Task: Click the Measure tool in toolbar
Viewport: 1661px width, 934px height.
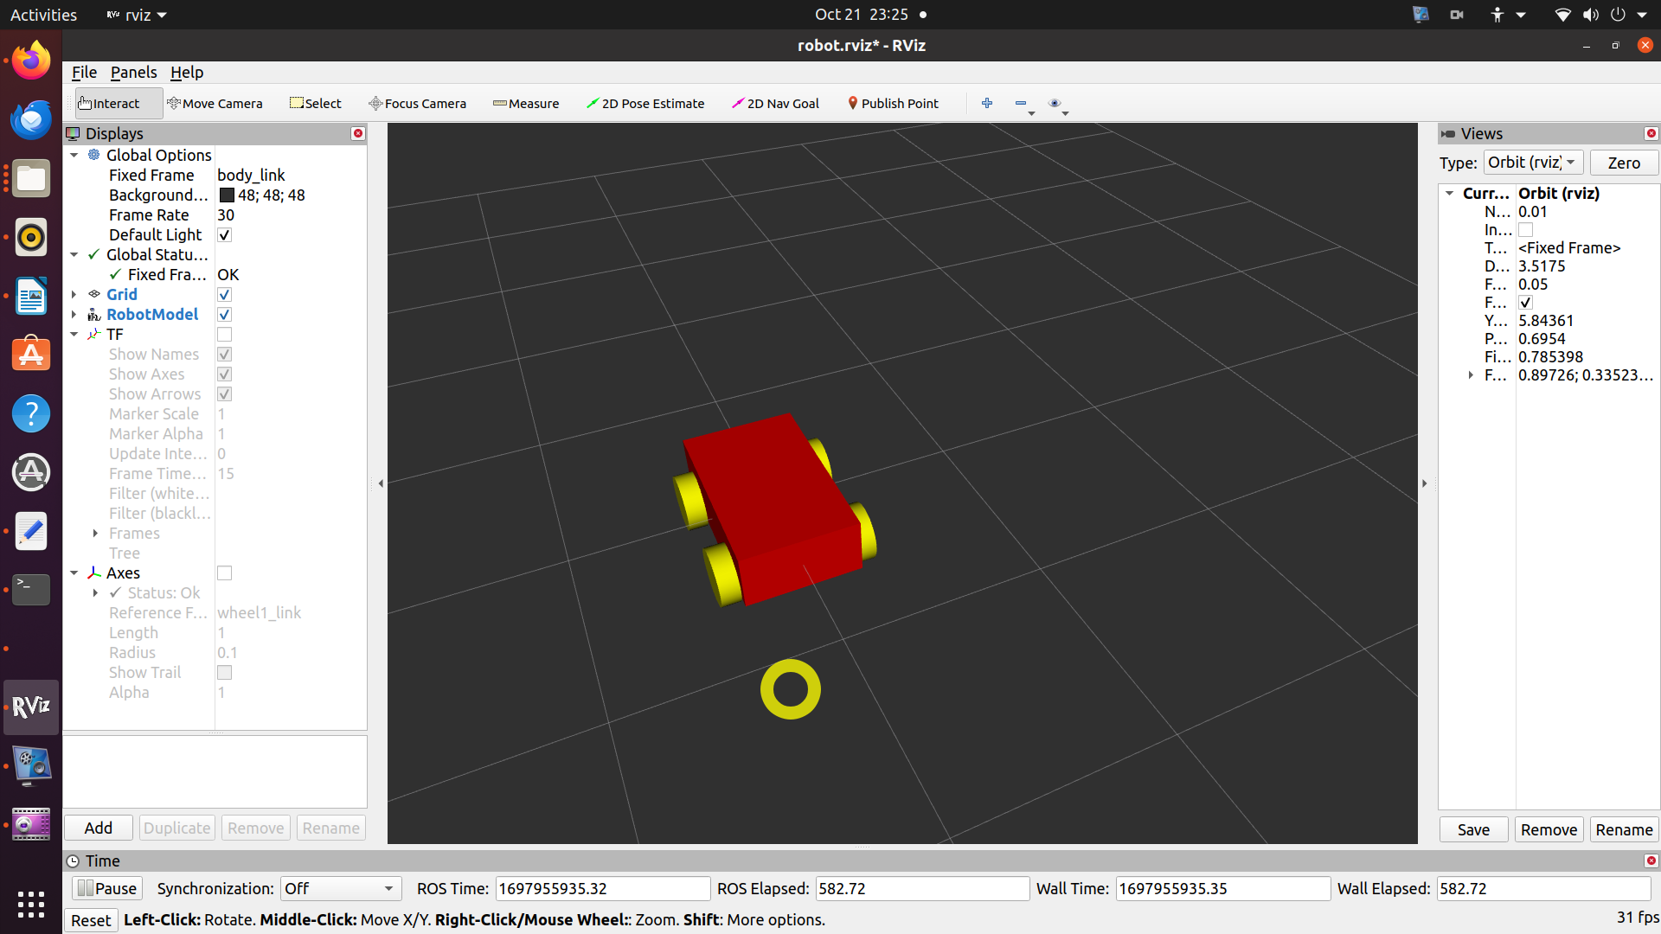Action: point(525,104)
